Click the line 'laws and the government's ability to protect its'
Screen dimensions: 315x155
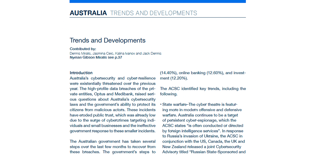pos(112,105)
